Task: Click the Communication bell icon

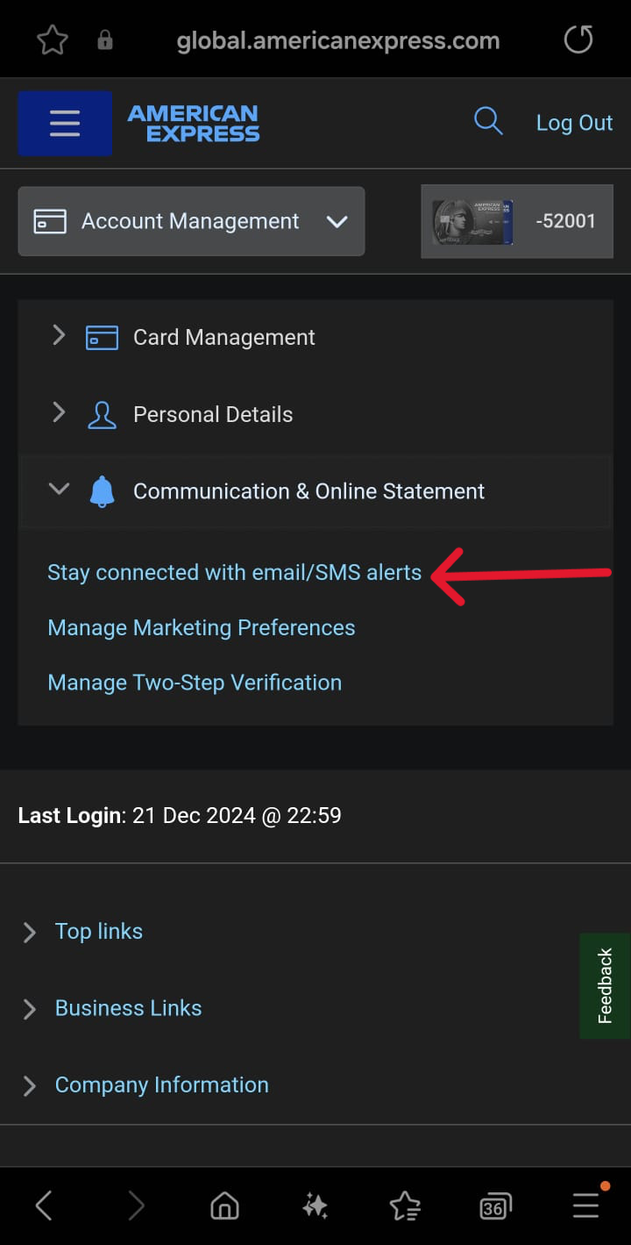Action: coord(102,491)
